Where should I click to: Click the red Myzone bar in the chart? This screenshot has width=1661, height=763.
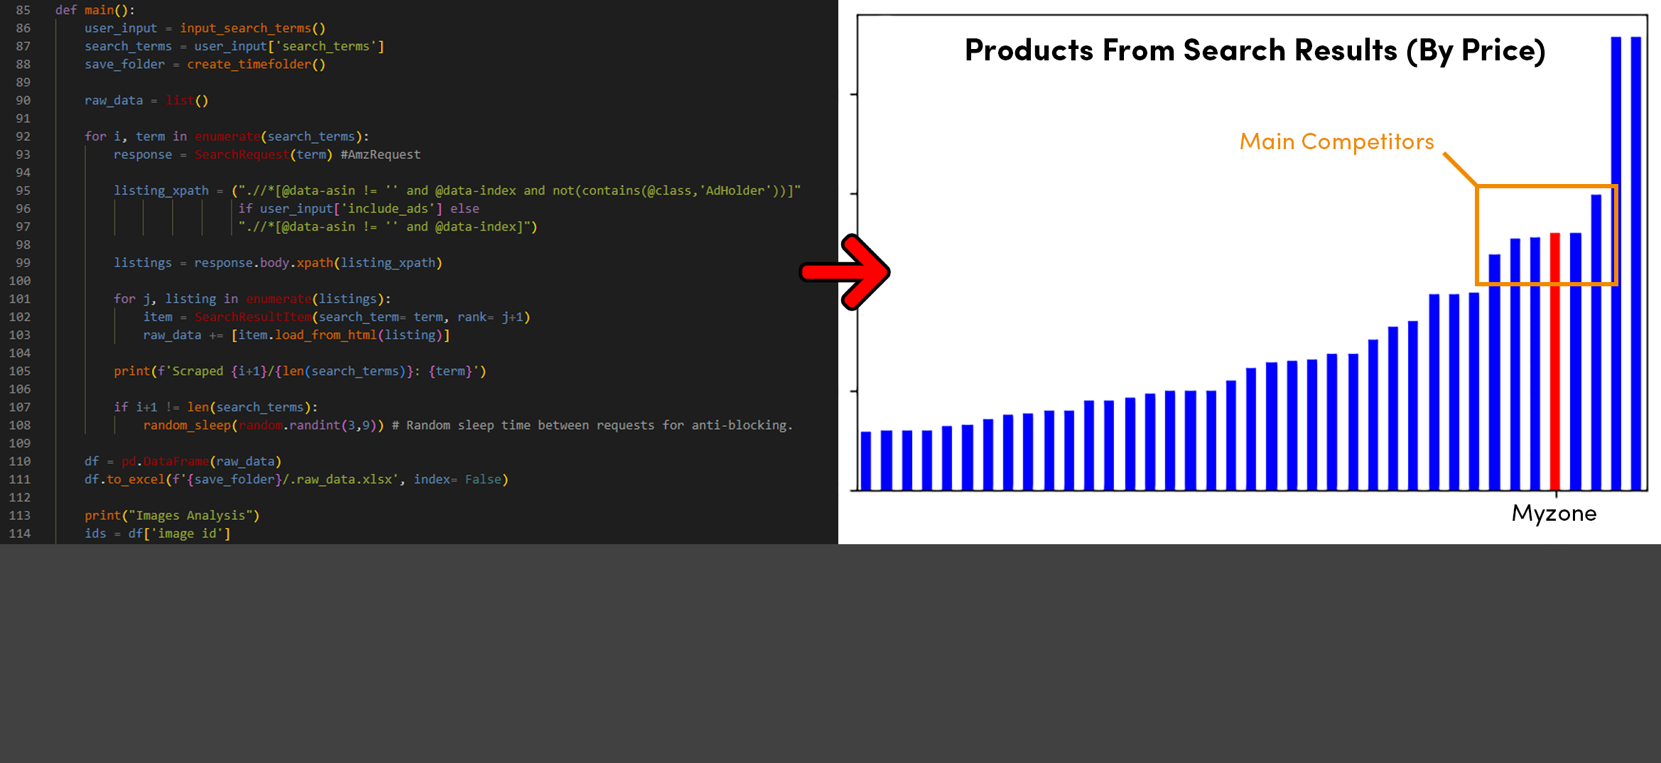point(1555,362)
